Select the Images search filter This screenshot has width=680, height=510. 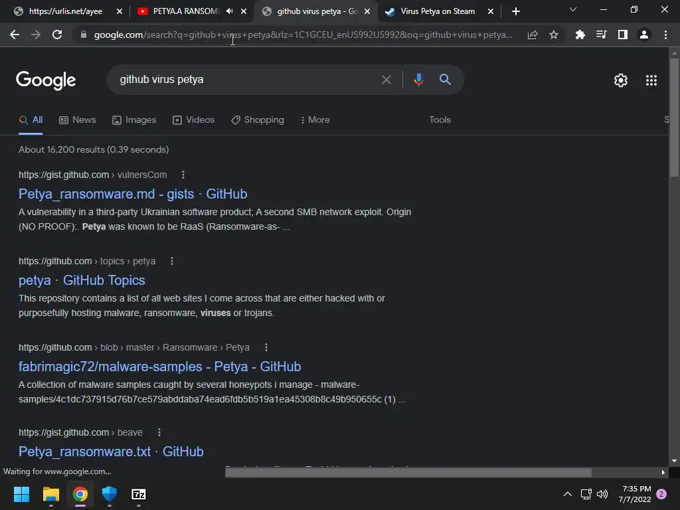tap(134, 120)
